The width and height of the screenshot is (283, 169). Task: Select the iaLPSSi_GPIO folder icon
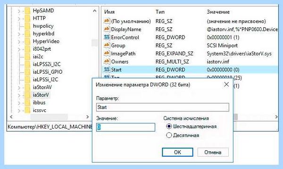(x=27, y=72)
